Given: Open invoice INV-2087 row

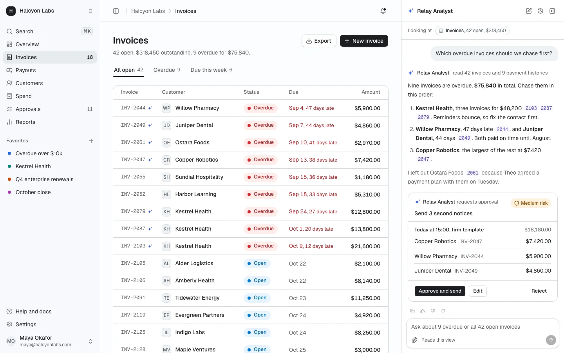Looking at the screenshot, I should [x=251, y=229].
